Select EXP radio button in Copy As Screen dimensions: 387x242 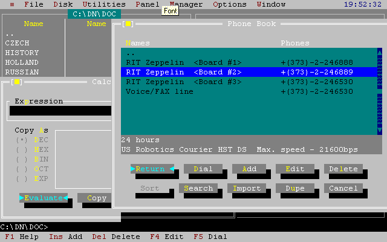(32, 178)
